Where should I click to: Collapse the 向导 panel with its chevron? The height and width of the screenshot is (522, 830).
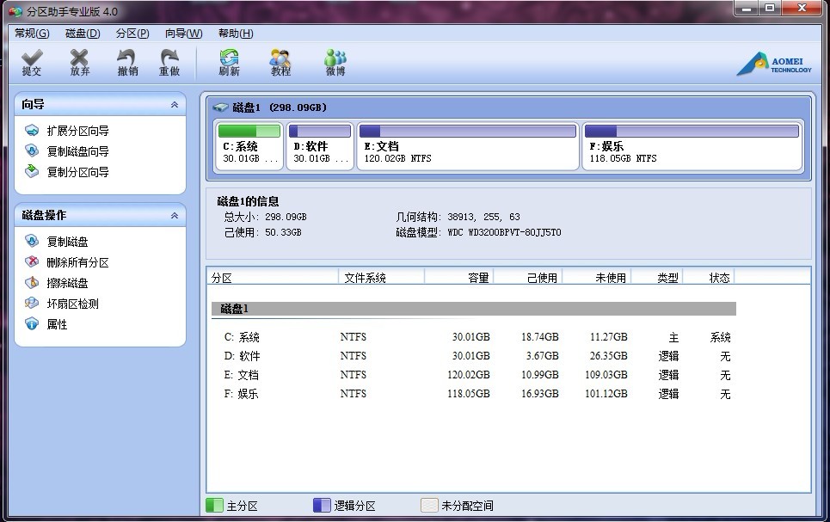click(x=175, y=105)
